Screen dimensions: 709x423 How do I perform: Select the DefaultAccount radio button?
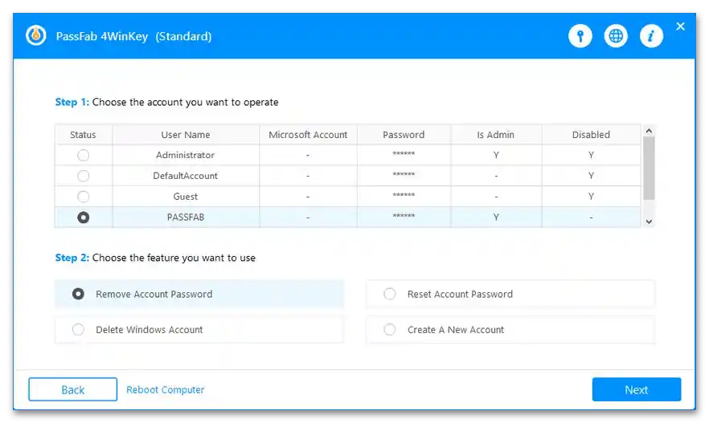(x=84, y=176)
